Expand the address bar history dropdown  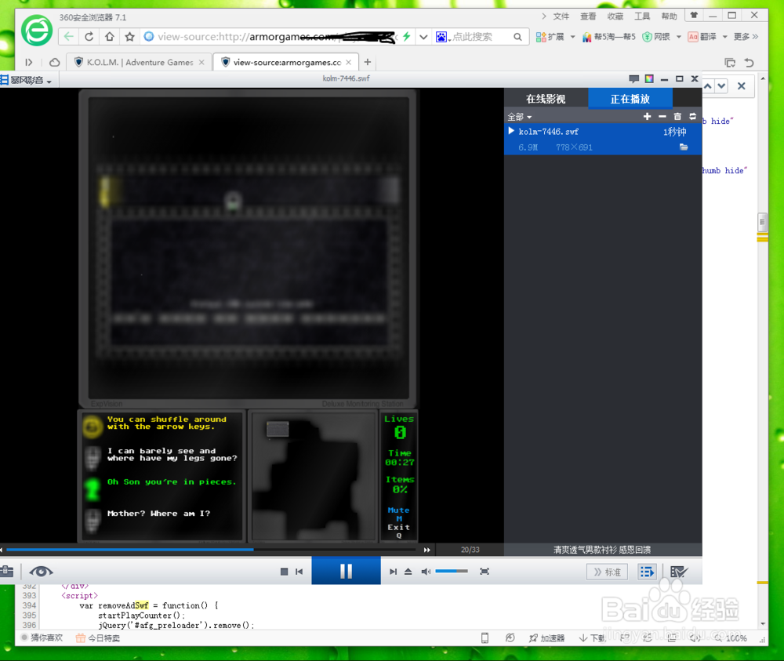point(423,37)
